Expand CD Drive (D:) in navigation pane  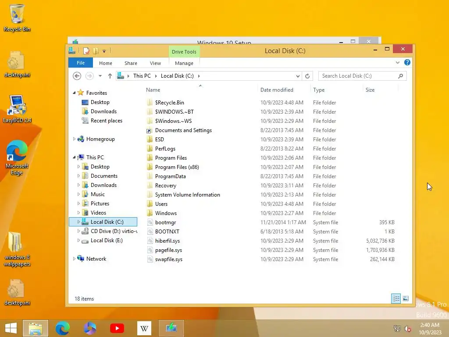tap(79, 231)
